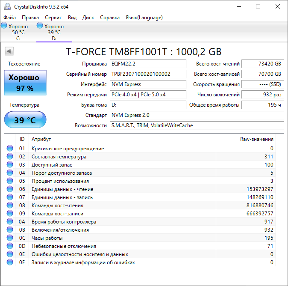Switch to drive C: tab at 50 °C

pos(18,32)
